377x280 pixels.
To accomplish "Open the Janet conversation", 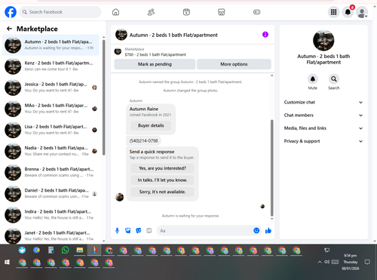I will (51, 235).
